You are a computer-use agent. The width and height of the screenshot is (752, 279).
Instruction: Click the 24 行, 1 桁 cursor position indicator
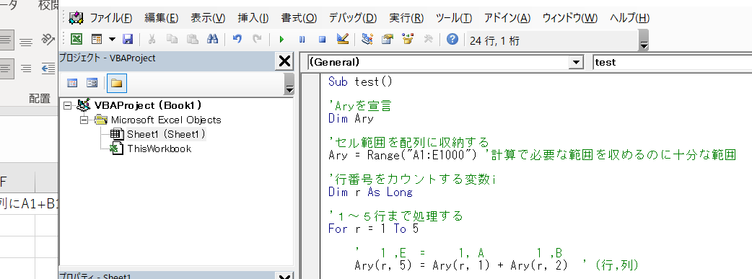tap(494, 41)
